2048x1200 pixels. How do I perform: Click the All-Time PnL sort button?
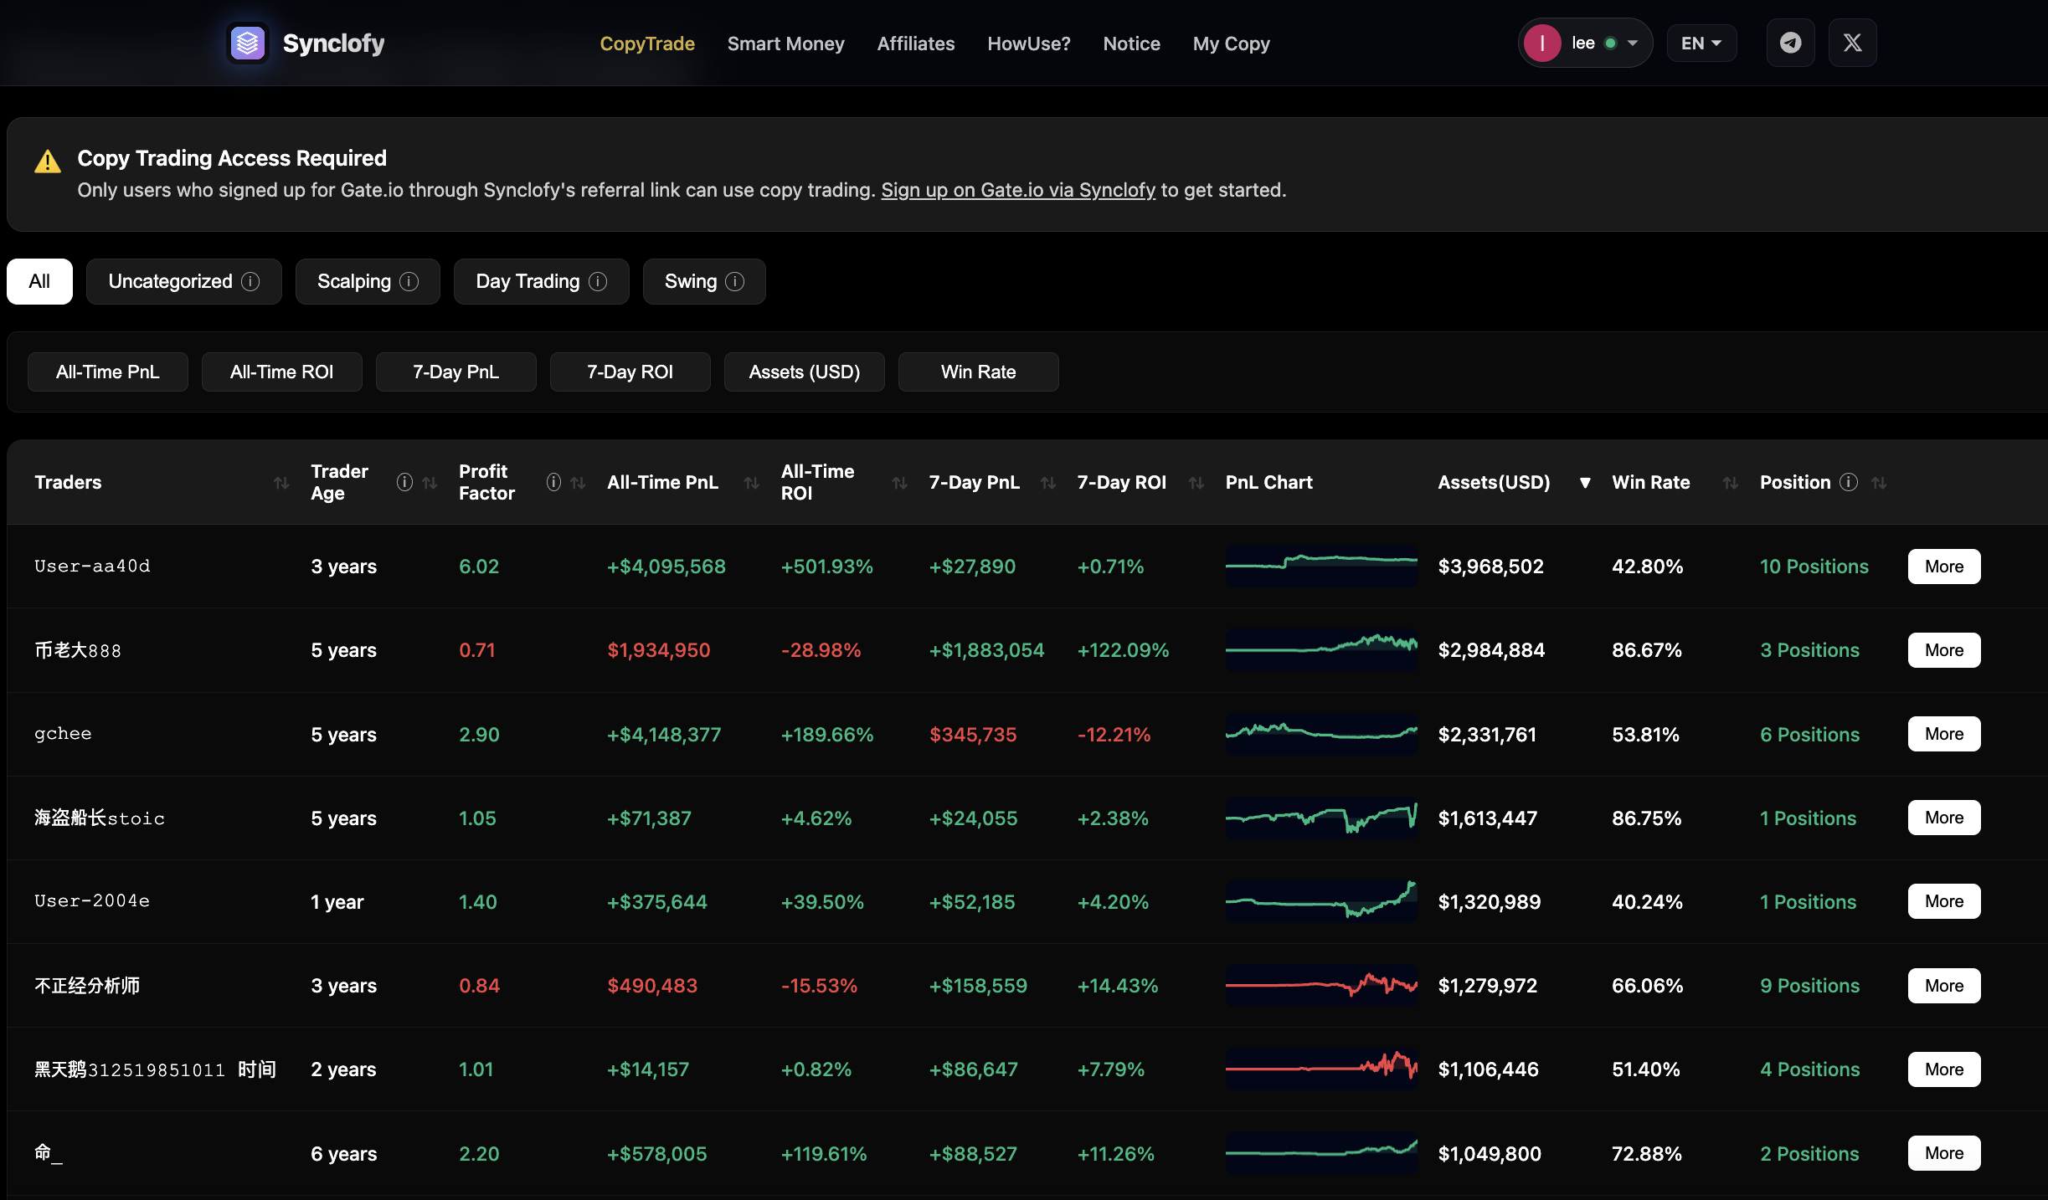point(108,372)
